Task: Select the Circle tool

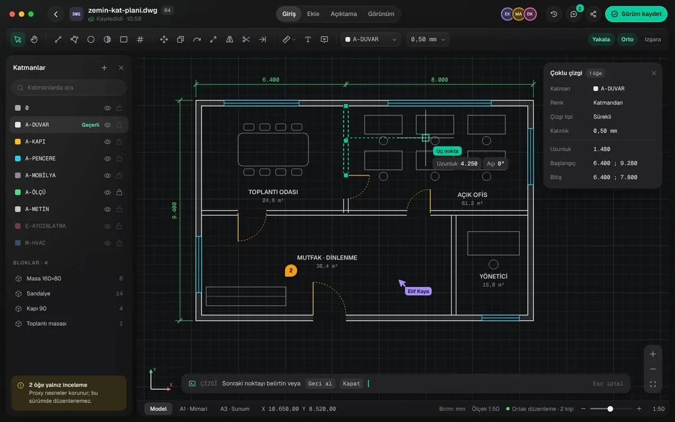Action: tap(91, 39)
